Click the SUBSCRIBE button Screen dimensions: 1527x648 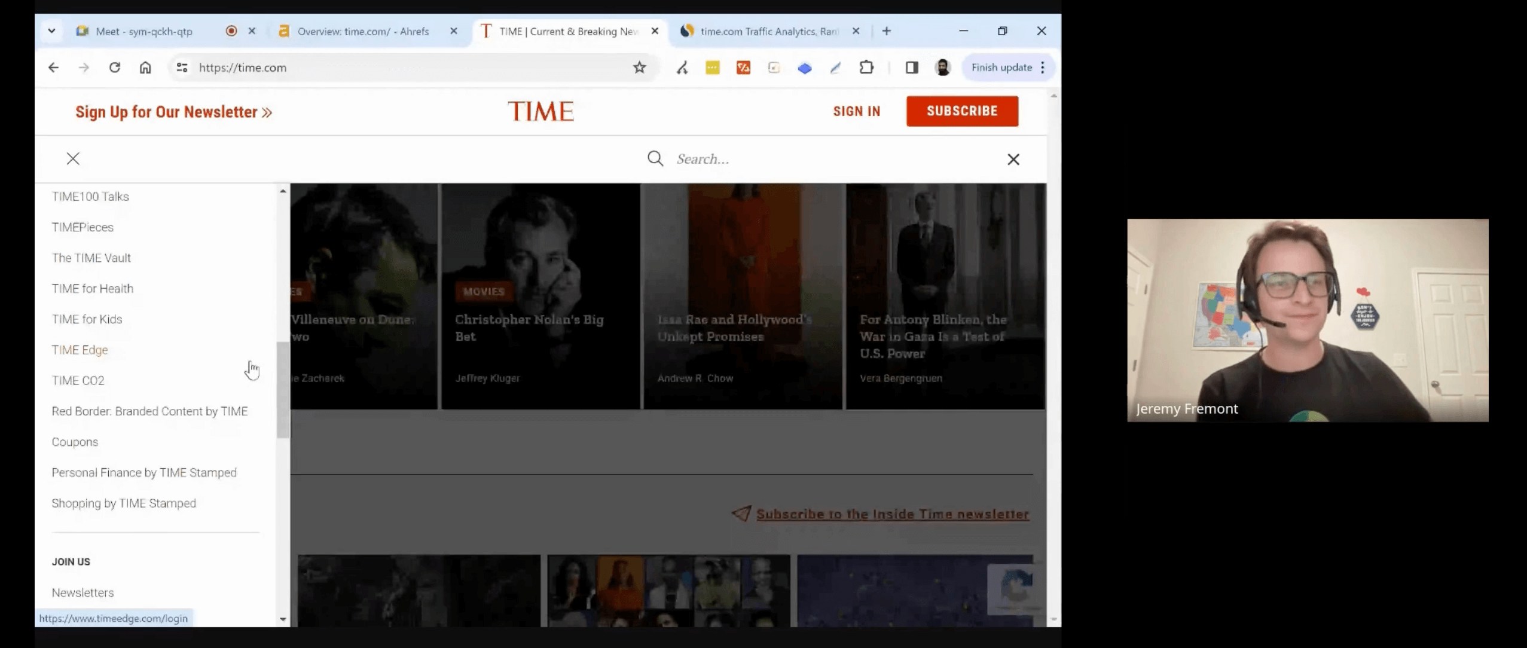pos(961,111)
